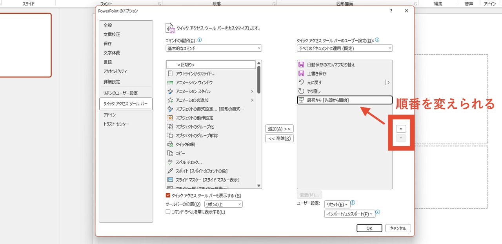Click info icon next to リセット
The image size is (502, 244).
click(353, 203)
